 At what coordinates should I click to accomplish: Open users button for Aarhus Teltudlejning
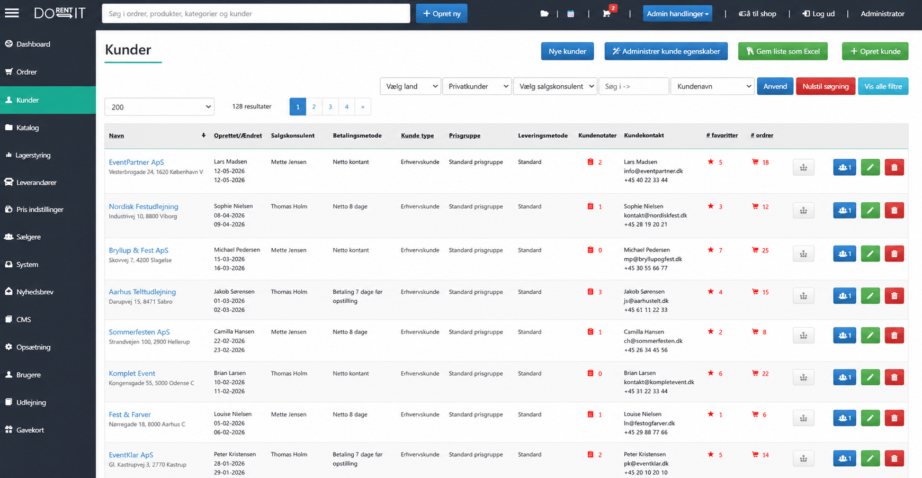(845, 296)
